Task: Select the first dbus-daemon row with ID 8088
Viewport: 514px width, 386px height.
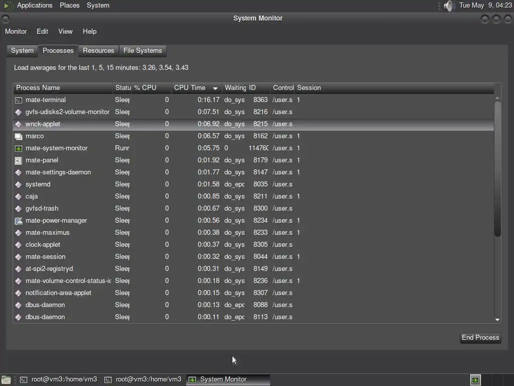Action: coord(253,305)
